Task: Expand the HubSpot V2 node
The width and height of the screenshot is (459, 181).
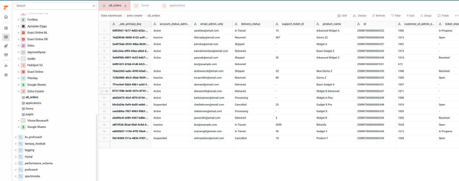Action: pos(19,65)
